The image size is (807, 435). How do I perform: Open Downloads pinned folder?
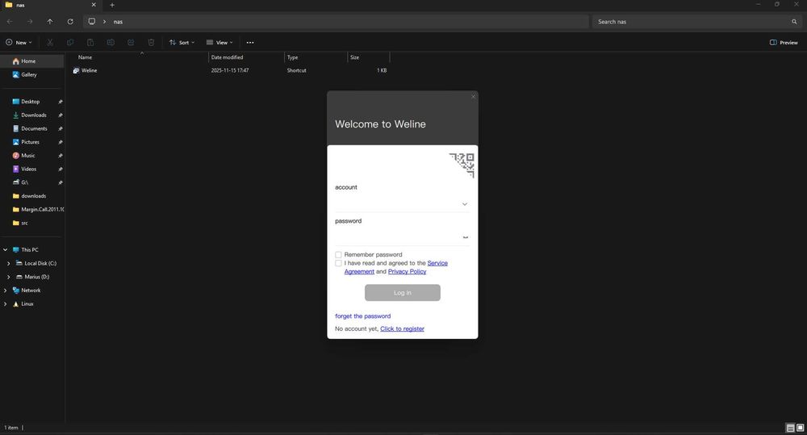coord(32,115)
